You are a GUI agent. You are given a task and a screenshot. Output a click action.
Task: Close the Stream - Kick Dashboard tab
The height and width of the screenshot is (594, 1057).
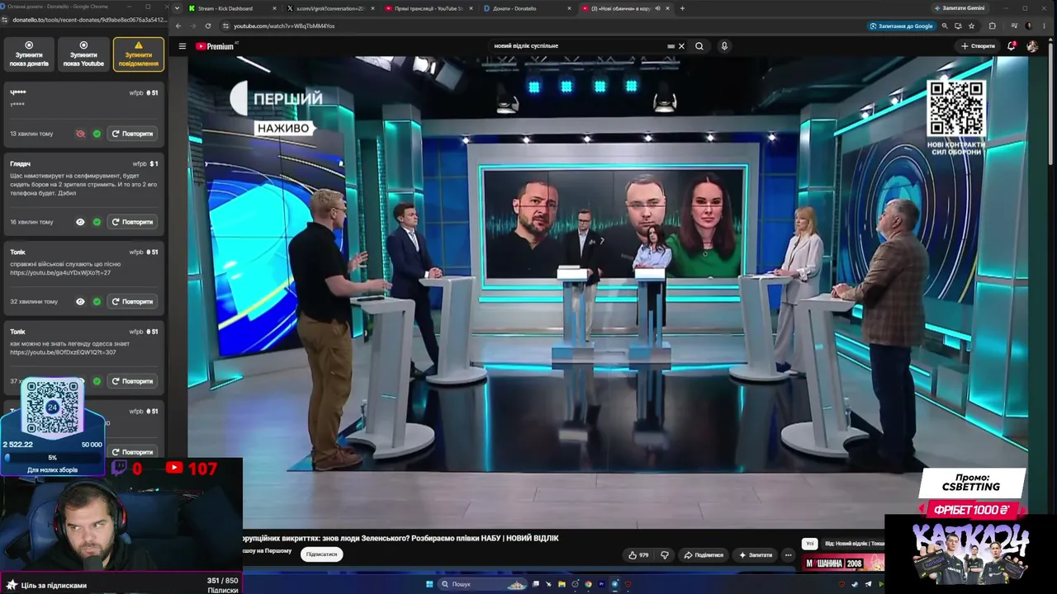[x=275, y=8]
